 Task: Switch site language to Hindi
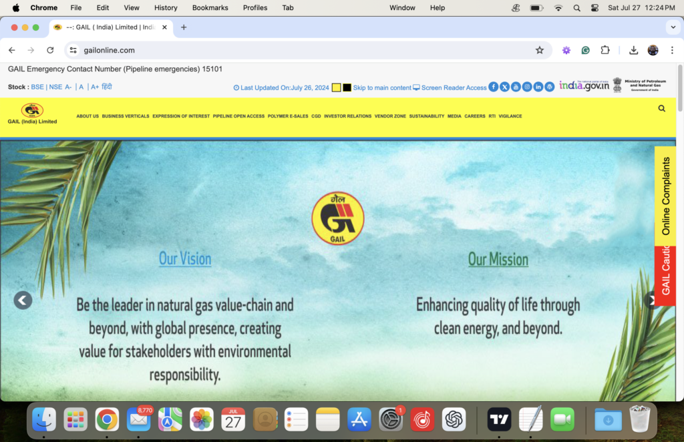pyautogui.click(x=107, y=87)
